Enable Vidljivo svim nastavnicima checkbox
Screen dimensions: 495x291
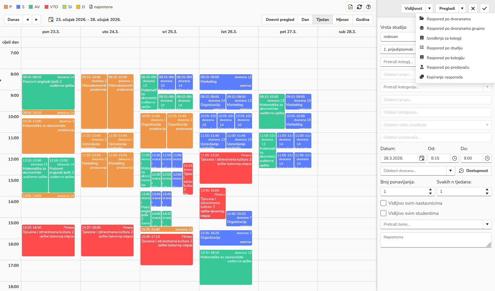[x=383, y=203]
